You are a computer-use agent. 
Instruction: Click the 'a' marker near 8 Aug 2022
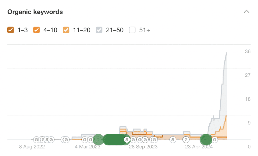47,140
